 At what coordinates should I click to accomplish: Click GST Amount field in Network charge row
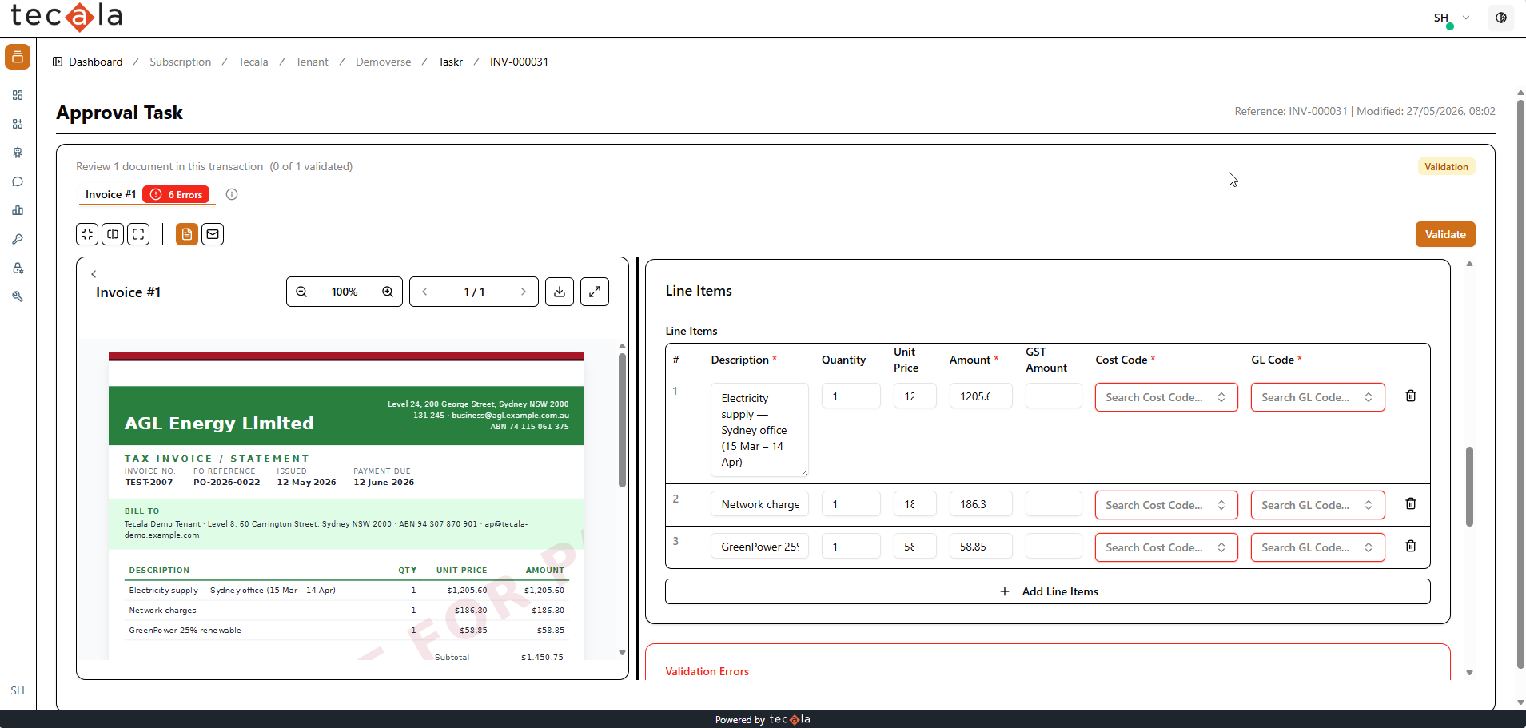pyautogui.click(x=1054, y=504)
